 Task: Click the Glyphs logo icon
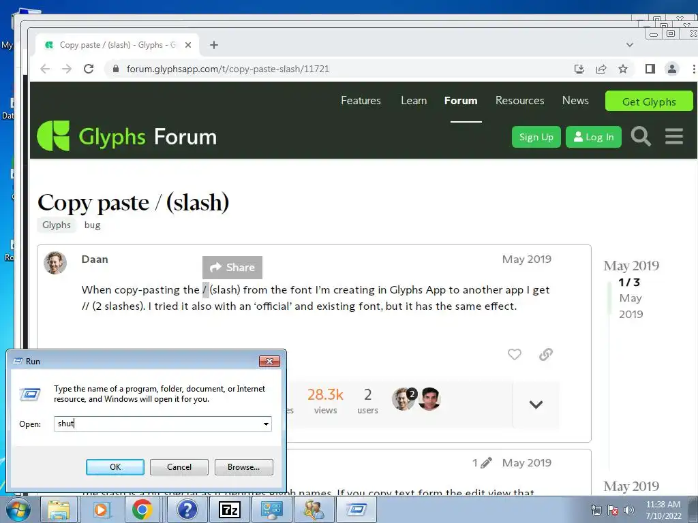(x=53, y=136)
